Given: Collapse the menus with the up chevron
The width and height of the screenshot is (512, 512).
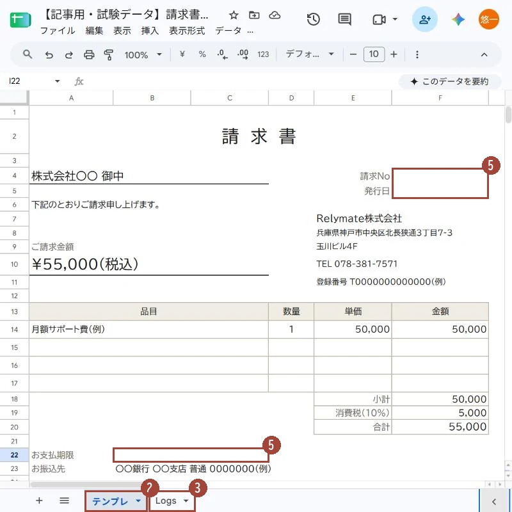Looking at the screenshot, I should click(x=484, y=54).
